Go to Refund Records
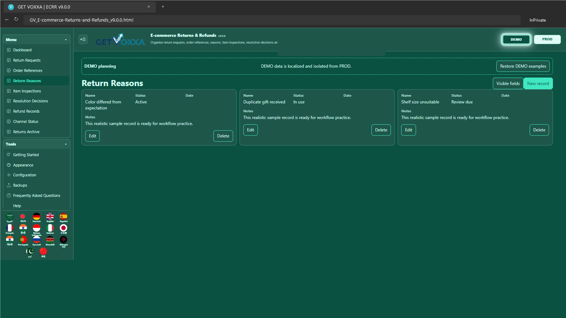566x318 pixels. click(x=36, y=111)
